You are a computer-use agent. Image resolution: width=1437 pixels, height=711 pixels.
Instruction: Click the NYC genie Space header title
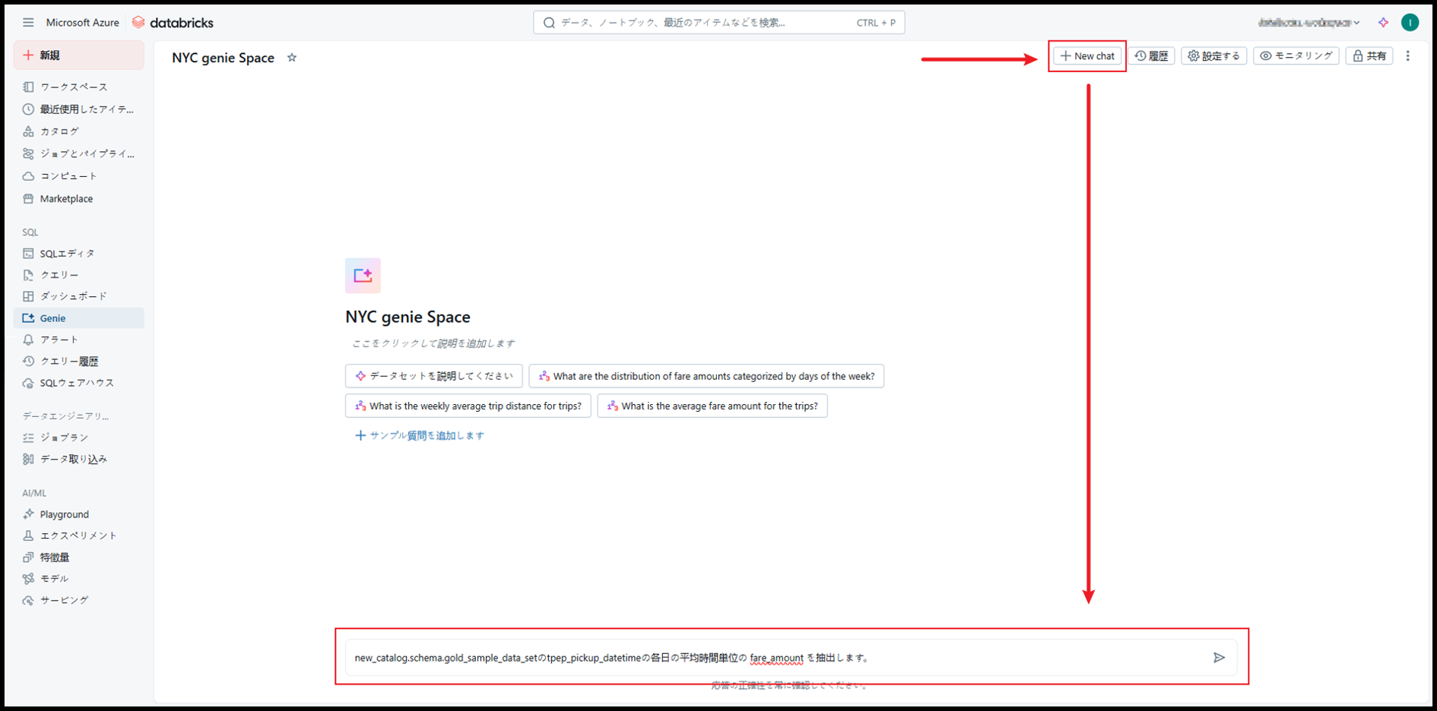click(x=223, y=58)
